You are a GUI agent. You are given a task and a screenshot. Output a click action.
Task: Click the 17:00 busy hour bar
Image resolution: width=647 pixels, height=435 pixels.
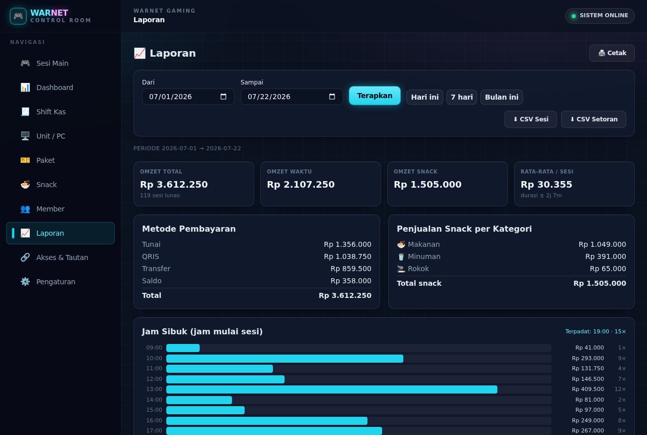274,431
